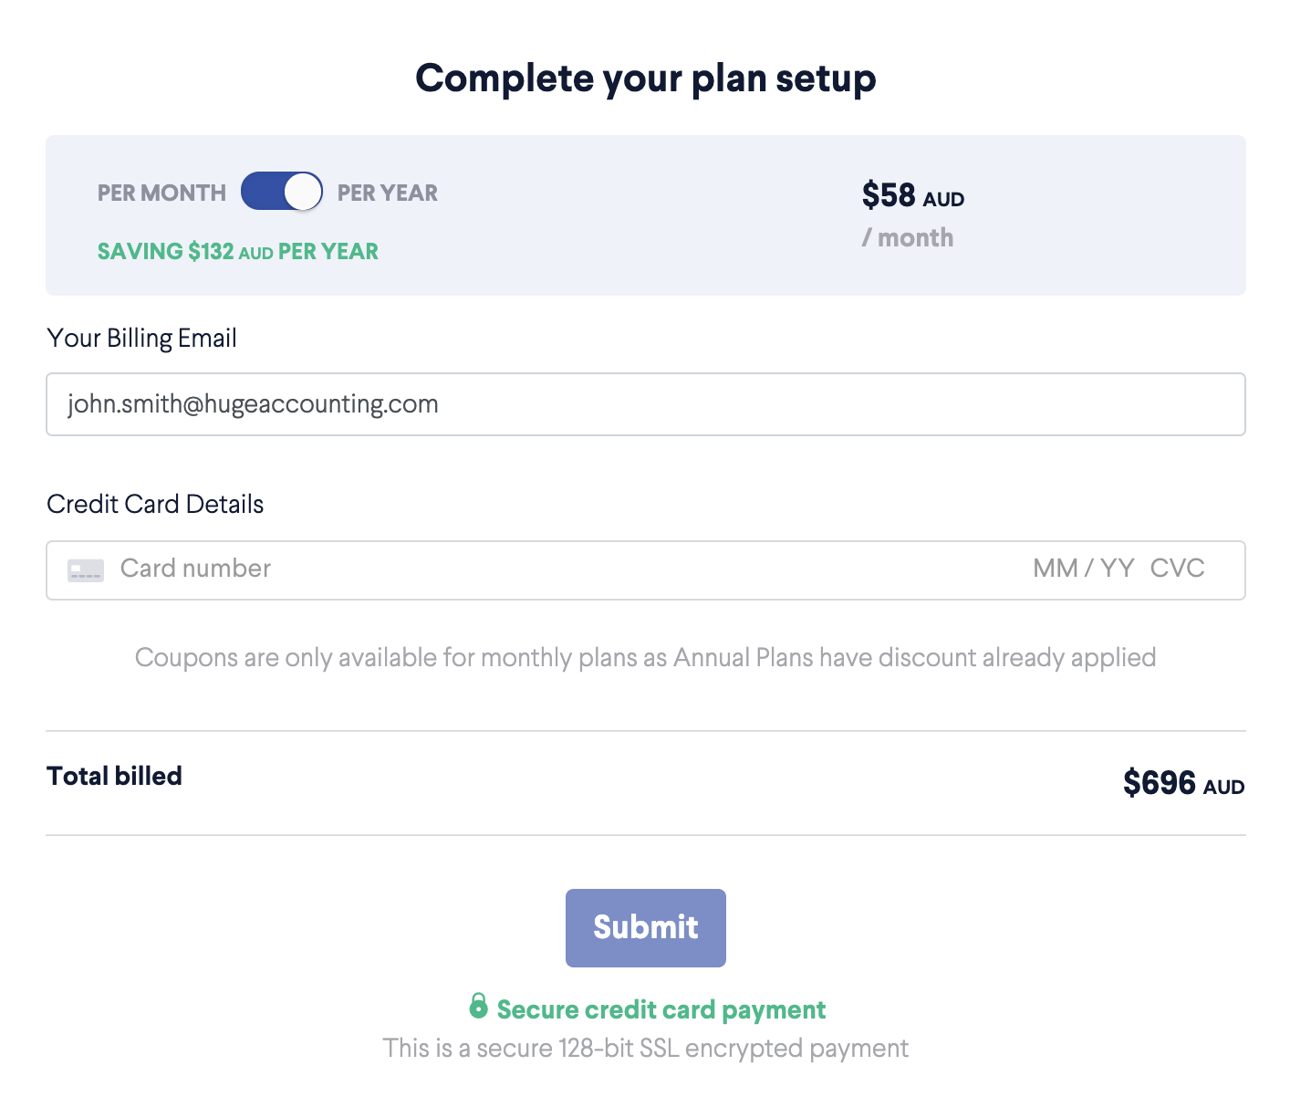Screen dimensions: 1290x1097
Task: Click the CVC code field
Action: [1177, 569]
